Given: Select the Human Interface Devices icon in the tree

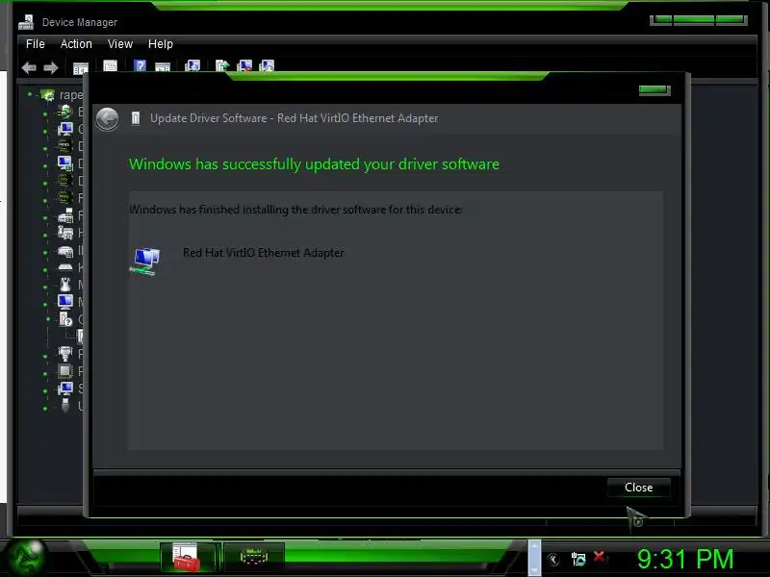Looking at the screenshot, I should (x=65, y=233).
